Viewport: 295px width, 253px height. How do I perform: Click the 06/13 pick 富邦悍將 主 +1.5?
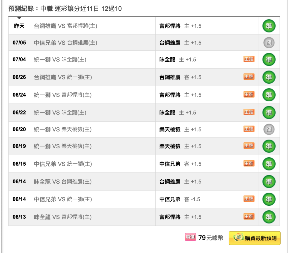180,217
